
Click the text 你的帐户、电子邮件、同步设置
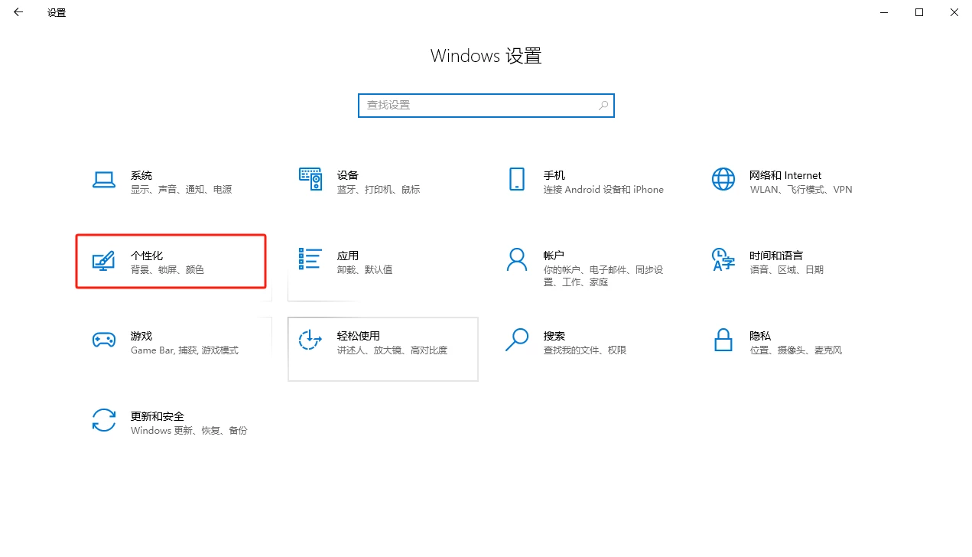[x=603, y=276]
